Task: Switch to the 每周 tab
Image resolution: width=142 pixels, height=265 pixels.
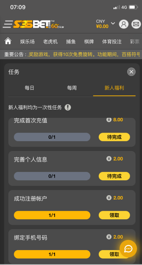Action: [x=72, y=88]
